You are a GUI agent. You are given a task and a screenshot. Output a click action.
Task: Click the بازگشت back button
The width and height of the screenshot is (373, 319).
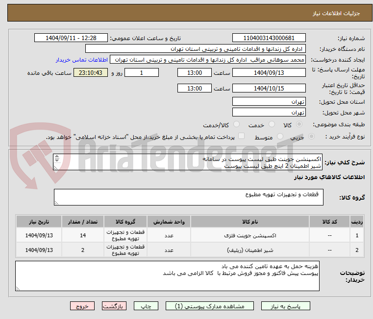coord(114,306)
